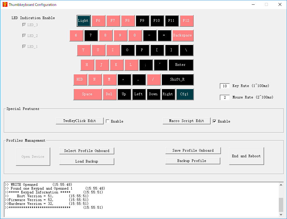
Task: Select the slash key
Action: 154,80
